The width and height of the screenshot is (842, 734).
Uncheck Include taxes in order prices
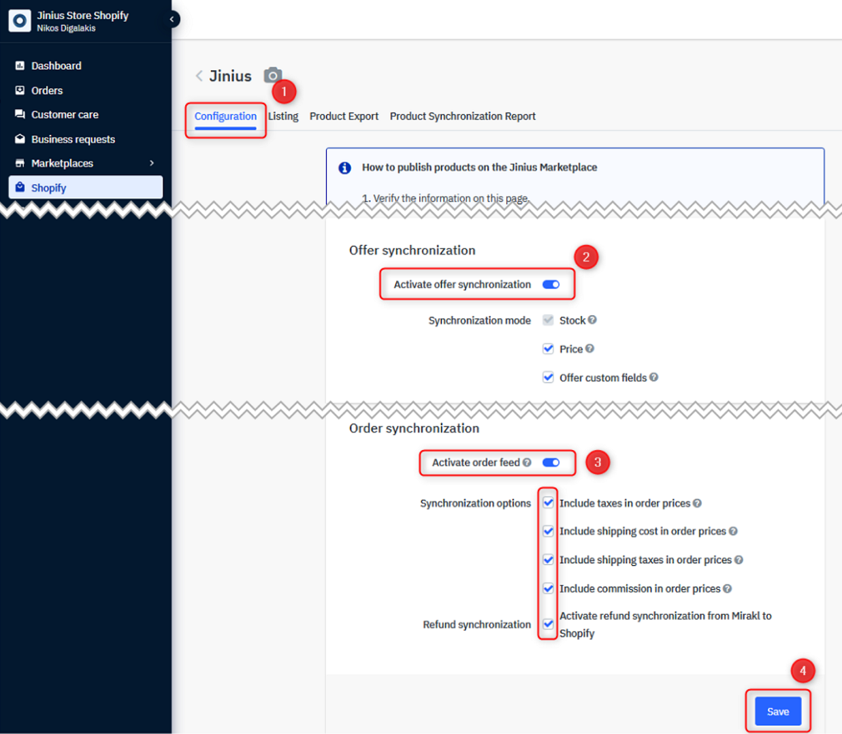548,503
